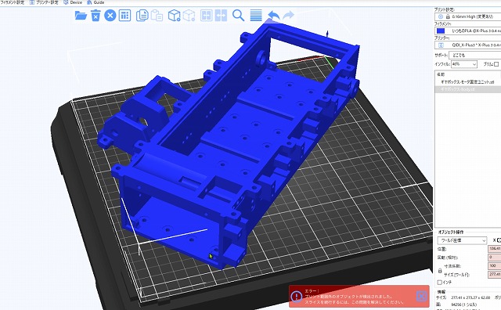Open the infill 40% dropdown

pos(464,64)
